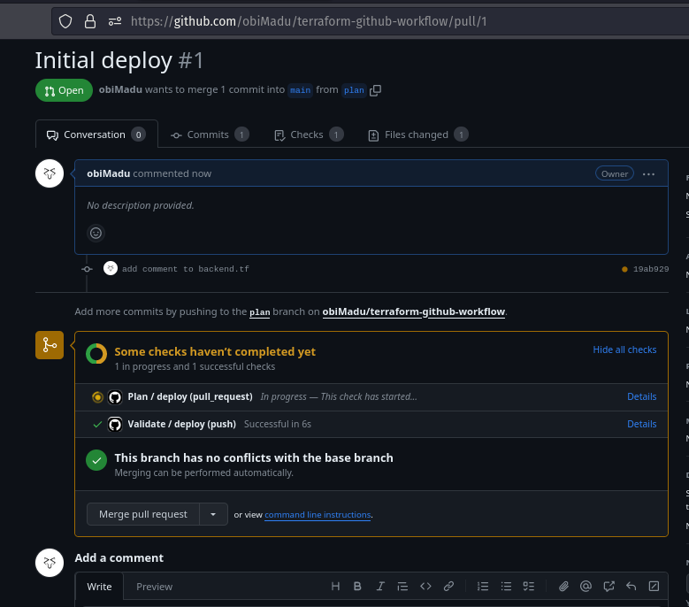
Task: Insert code with the angle brackets icon
Action: tap(425, 586)
